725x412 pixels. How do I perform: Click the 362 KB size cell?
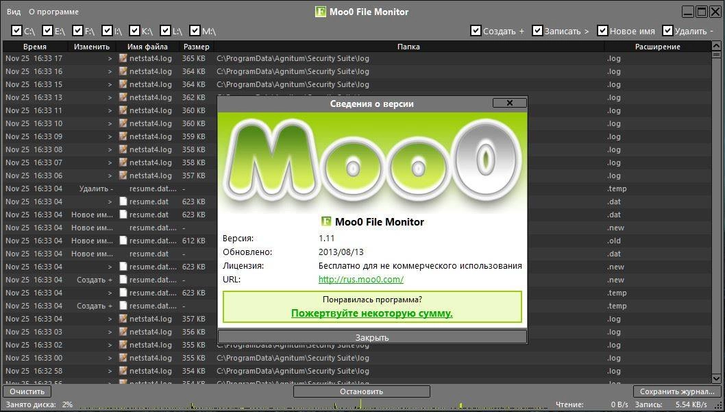(x=194, y=97)
